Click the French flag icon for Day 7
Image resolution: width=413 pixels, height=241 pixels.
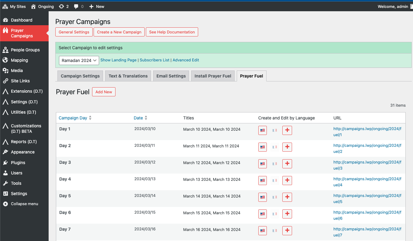275,231
